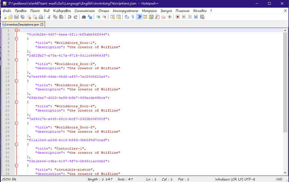Toggle synchronized horizontal scrolling icon
Image resolution: width=289 pixels, height=182 pixels.
[119, 17]
